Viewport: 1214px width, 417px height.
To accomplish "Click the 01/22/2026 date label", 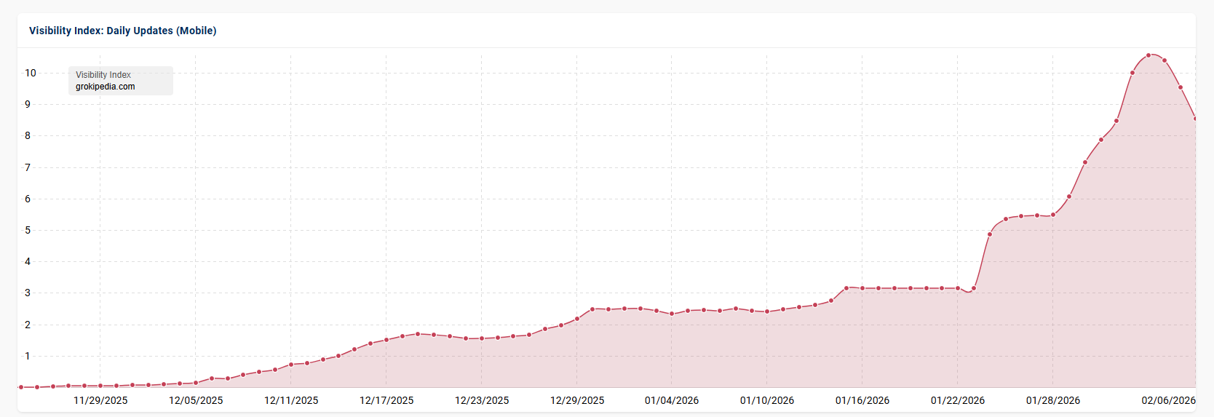I will (958, 400).
